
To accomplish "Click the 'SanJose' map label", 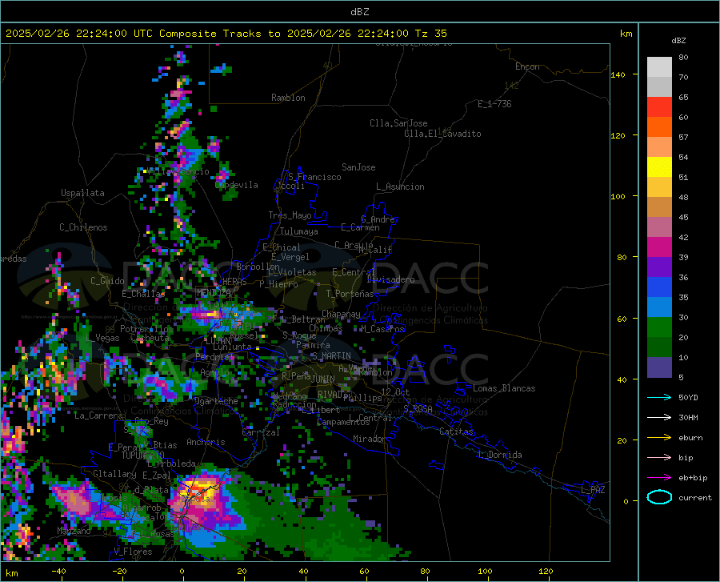I will click(x=358, y=167).
